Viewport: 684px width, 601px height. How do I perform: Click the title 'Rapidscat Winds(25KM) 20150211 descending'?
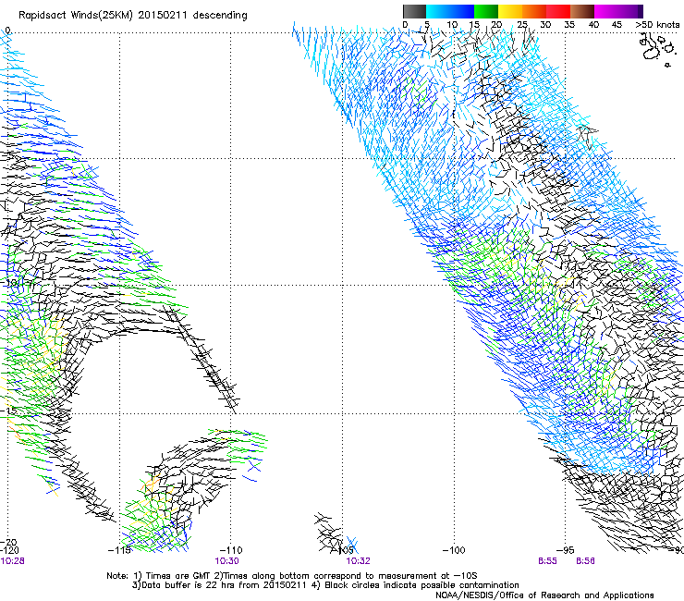click(132, 16)
